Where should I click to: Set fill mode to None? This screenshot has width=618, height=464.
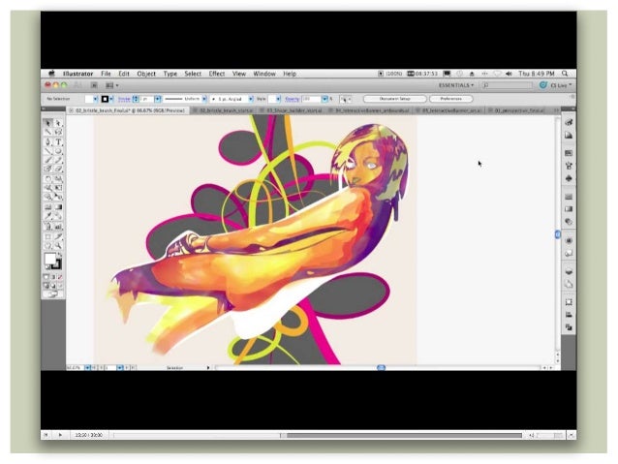[x=59, y=277]
